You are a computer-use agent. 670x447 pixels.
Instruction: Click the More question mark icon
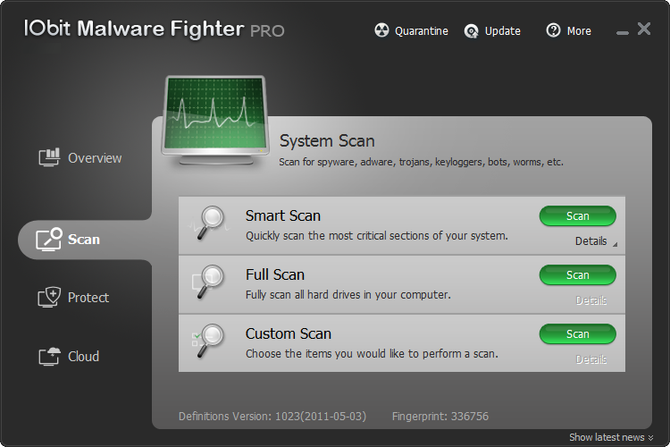point(554,31)
